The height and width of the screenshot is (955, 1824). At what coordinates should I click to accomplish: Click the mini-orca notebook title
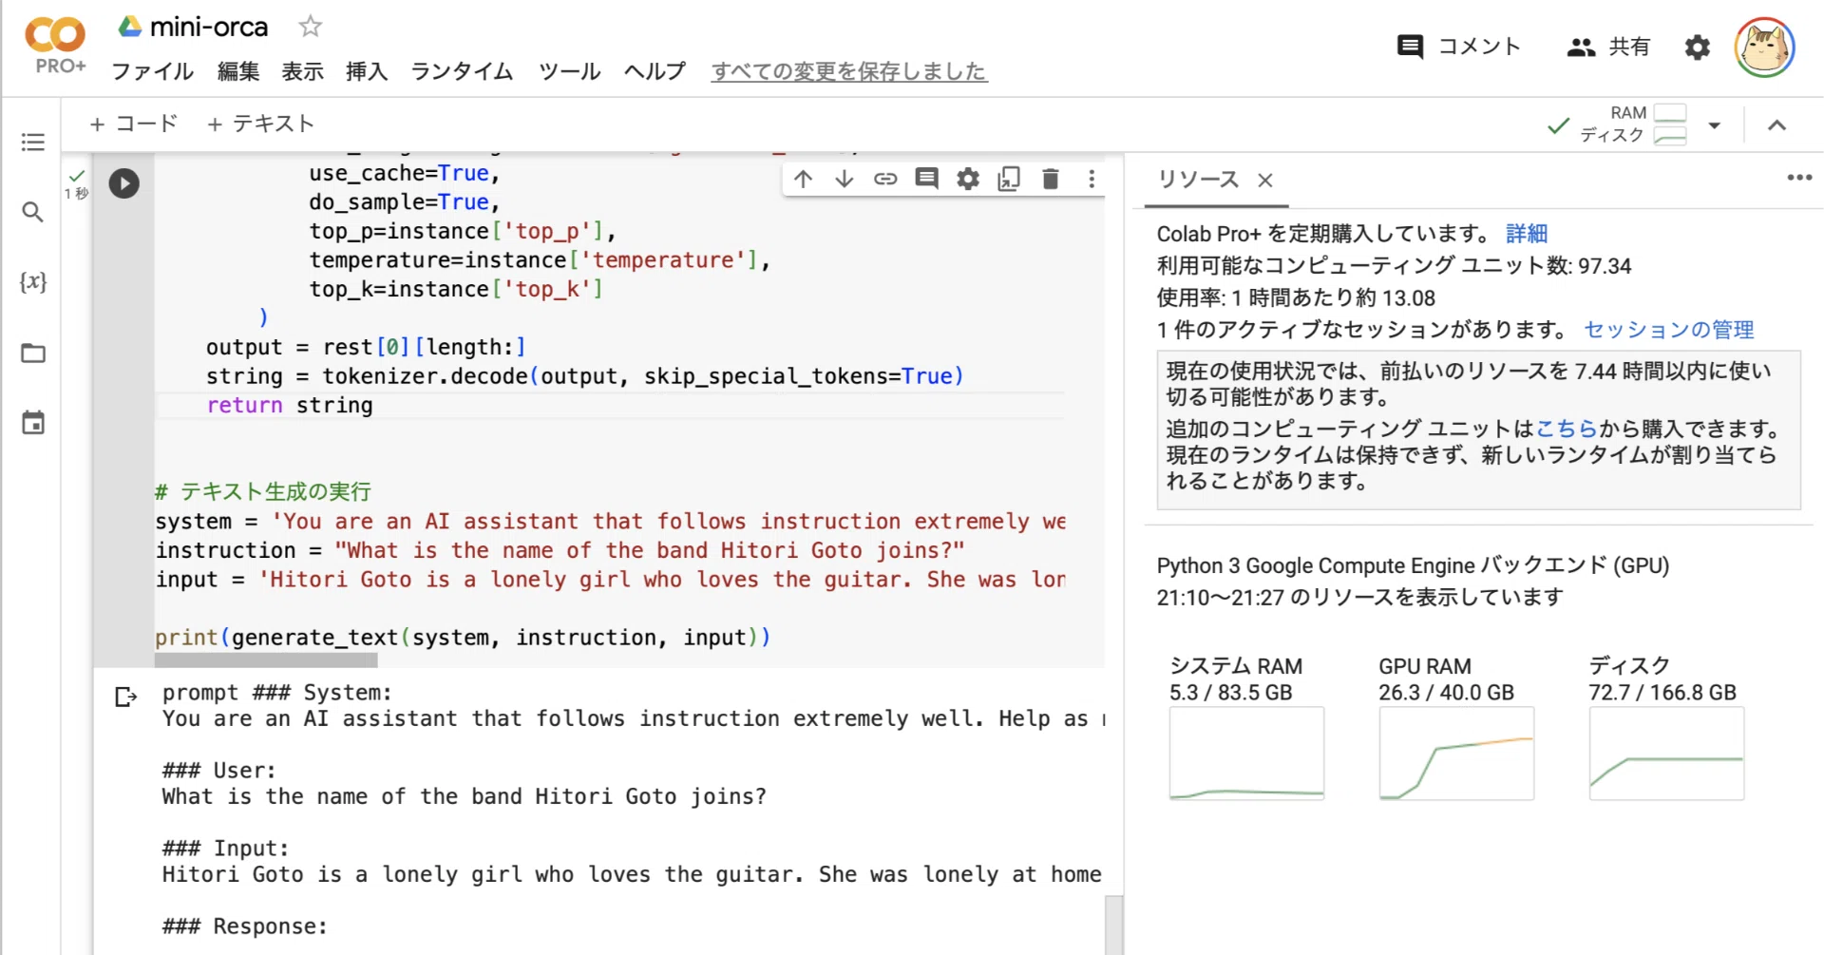(209, 27)
